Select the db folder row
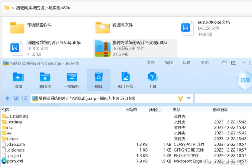The image size is (252, 167). point(126,127)
